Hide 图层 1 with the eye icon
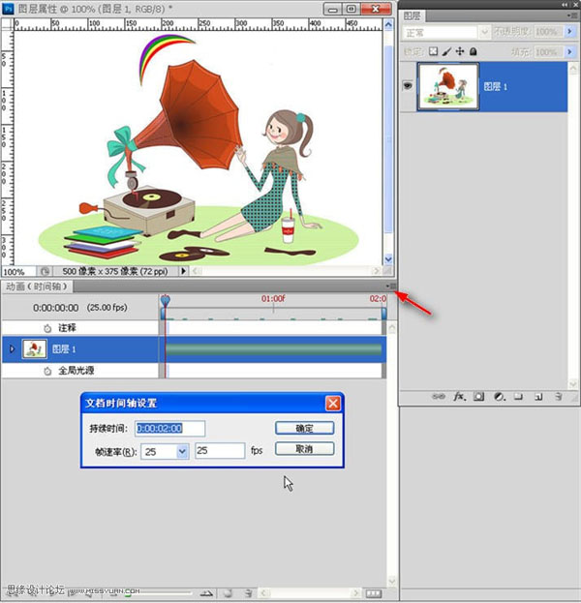581x603 pixels. pos(407,86)
